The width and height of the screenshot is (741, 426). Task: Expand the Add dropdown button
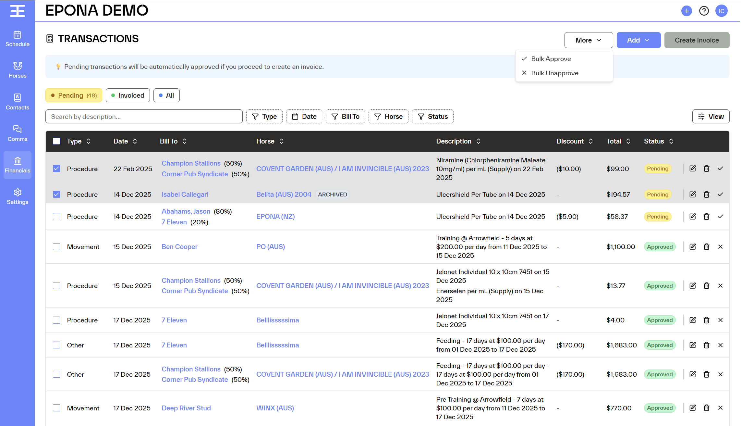(x=638, y=40)
